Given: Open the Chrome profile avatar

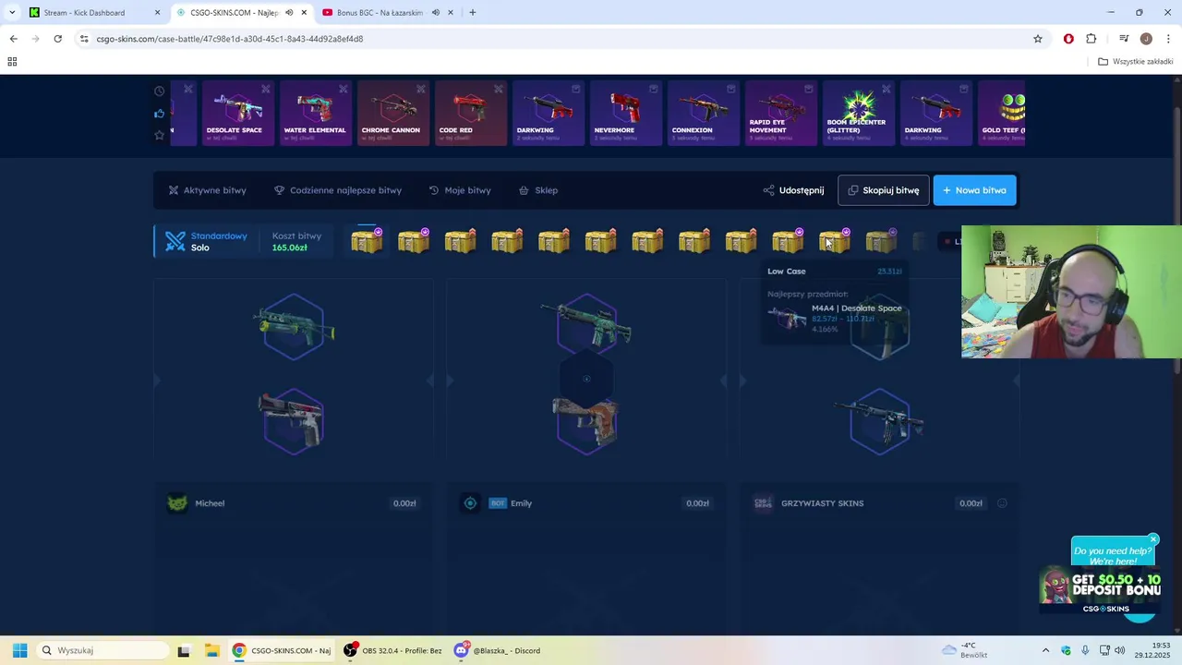Looking at the screenshot, I should coord(1146,39).
